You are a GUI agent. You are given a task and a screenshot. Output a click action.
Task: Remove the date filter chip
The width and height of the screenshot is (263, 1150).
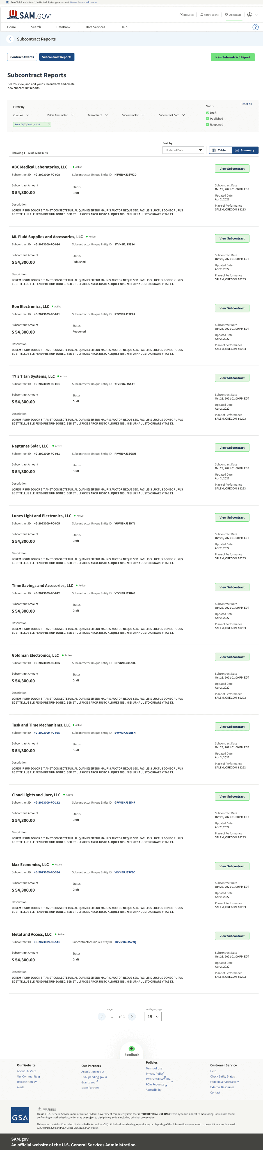(49, 125)
